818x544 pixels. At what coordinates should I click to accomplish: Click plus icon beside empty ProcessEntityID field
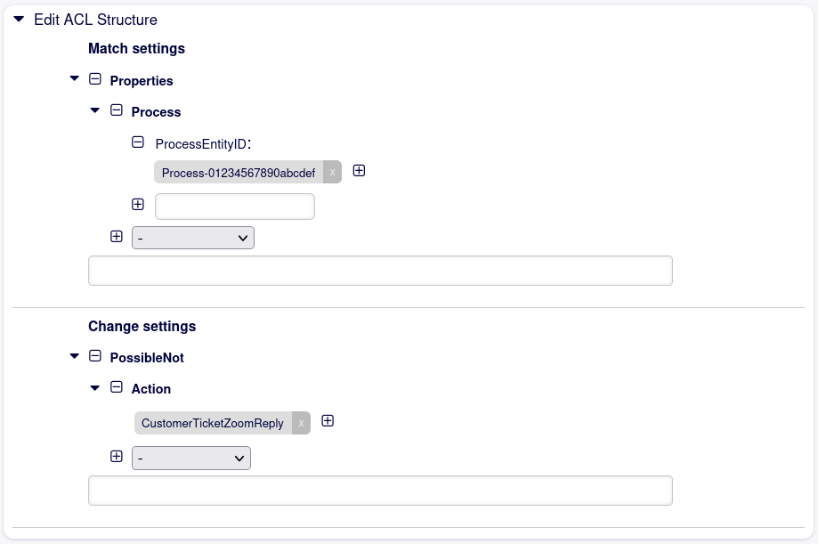[x=138, y=204]
